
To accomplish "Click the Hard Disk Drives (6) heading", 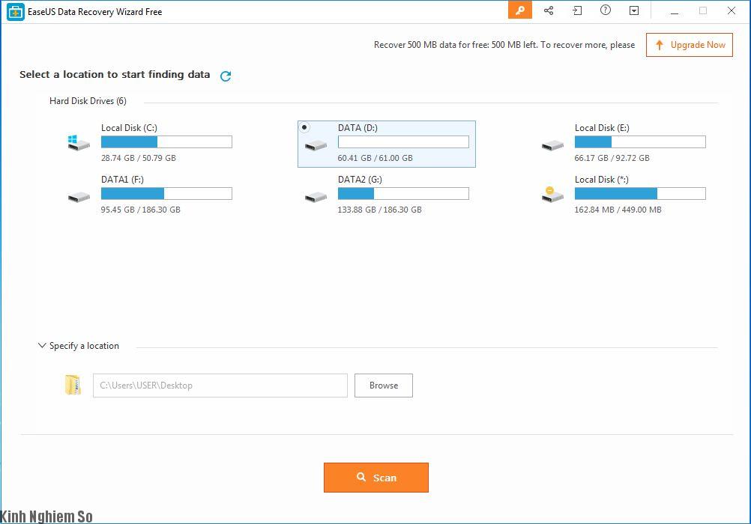I will click(88, 101).
